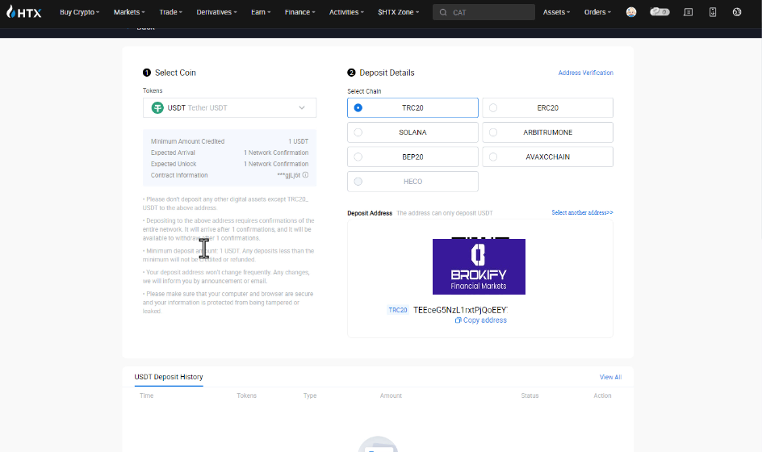Open the app download phone icon

click(713, 12)
